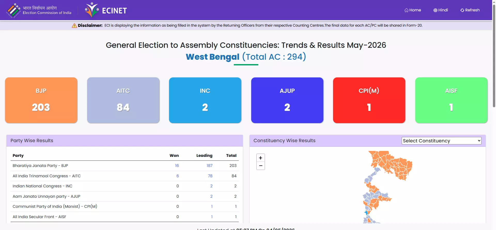Click INC leading count 2
Image resolution: width=496 pixels, height=230 pixels.
tap(211, 186)
